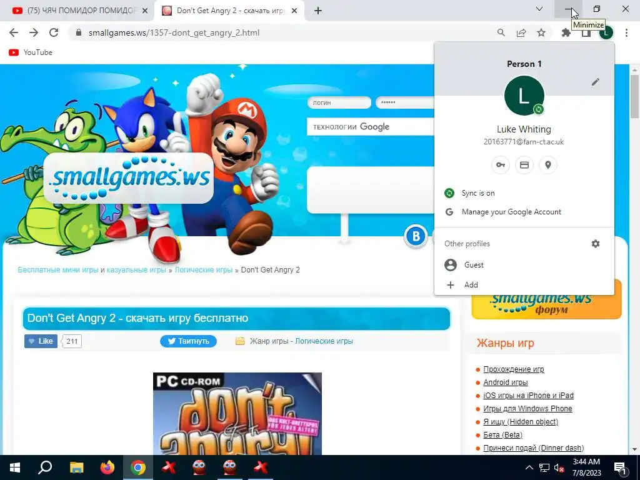This screenshot has height=480, width=640.
Task: Click the muted volume tray icon
Action: [559, 467]
